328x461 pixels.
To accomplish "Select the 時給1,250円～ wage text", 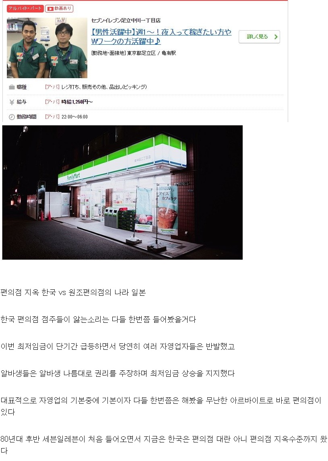I will [77, 102].
